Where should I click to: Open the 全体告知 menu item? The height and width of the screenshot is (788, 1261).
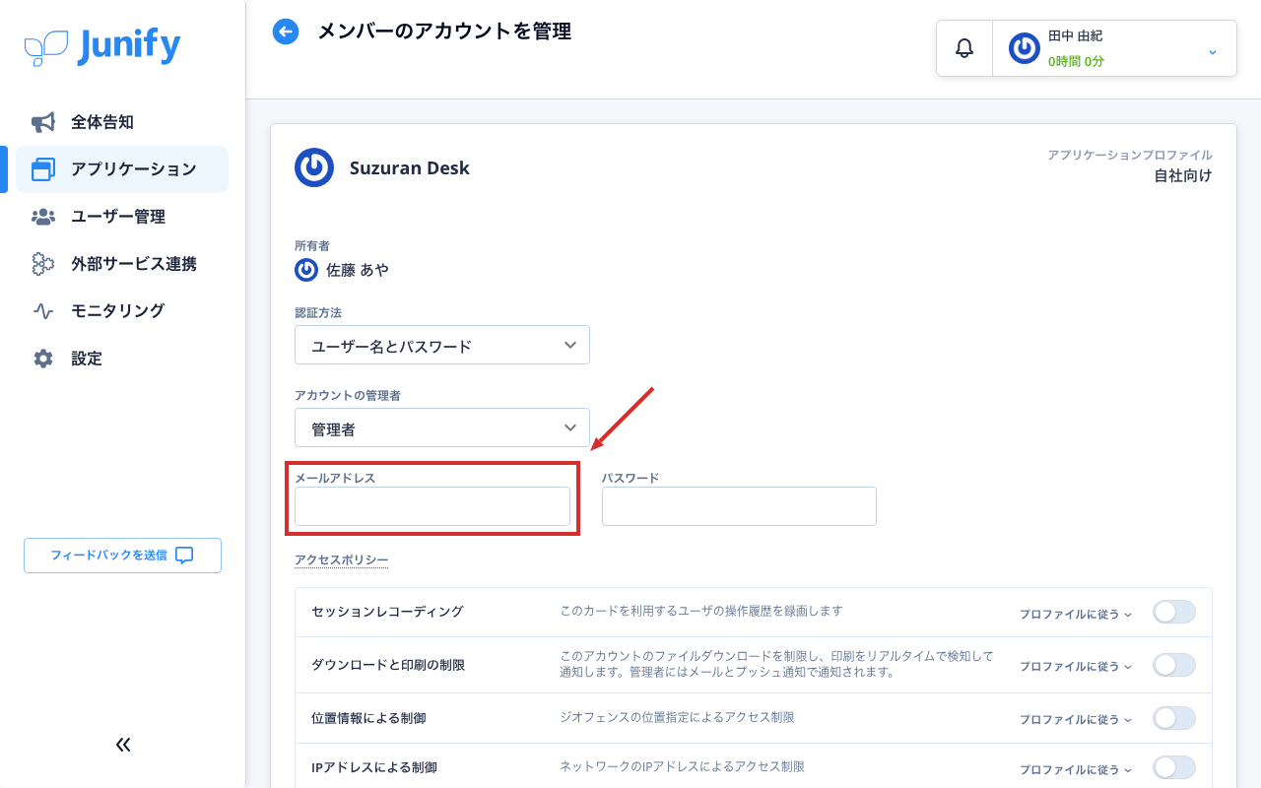tap(122, 122)
